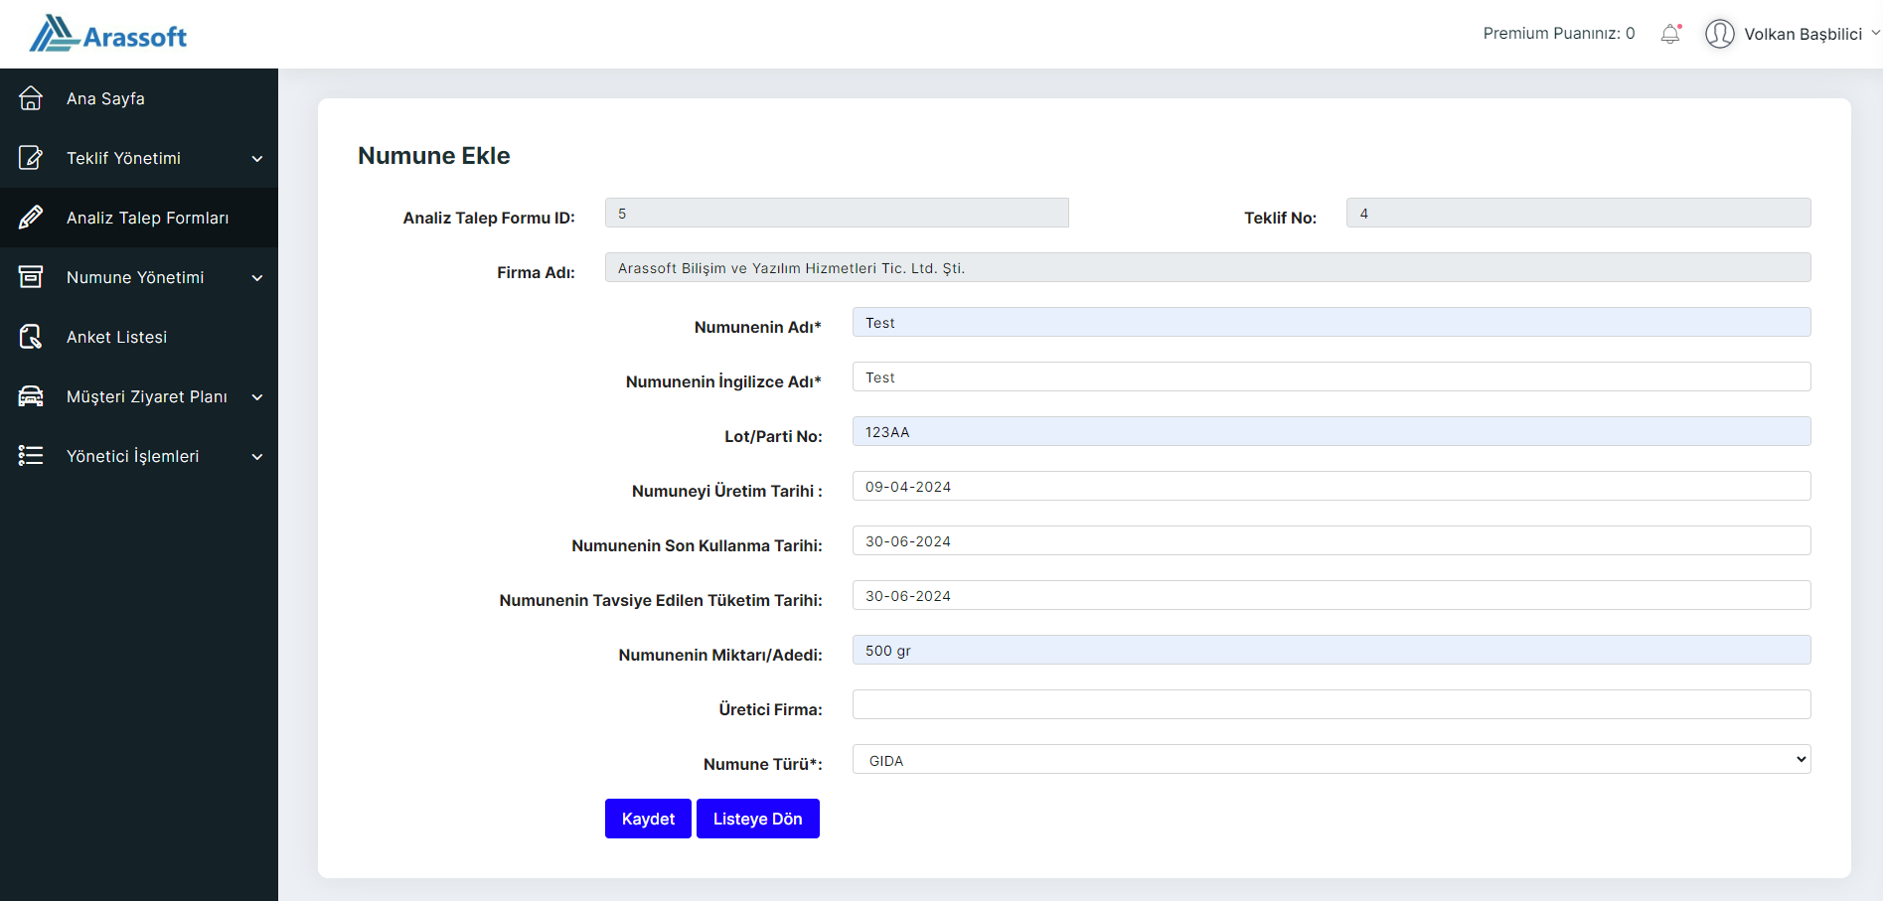This screenshot has width=1883, height=901.
Task: Click the Numunenin Adı field
Action: point(1332,322)
